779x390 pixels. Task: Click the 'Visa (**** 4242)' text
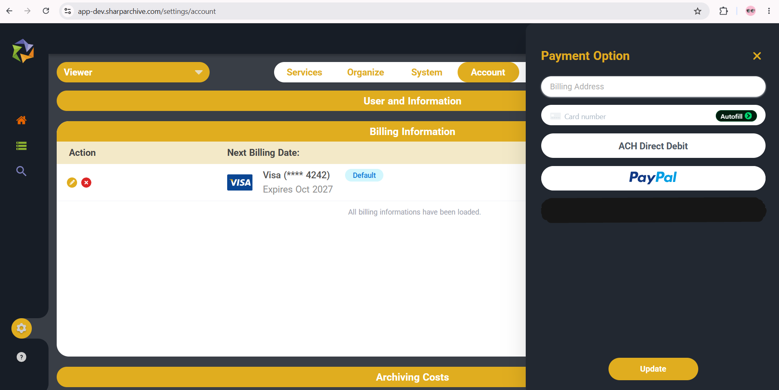(x=297, y=175)
